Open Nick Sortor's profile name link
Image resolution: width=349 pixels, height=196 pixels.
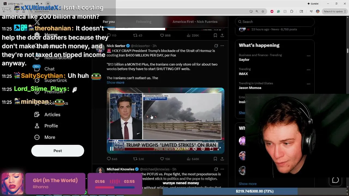point(116,46)
